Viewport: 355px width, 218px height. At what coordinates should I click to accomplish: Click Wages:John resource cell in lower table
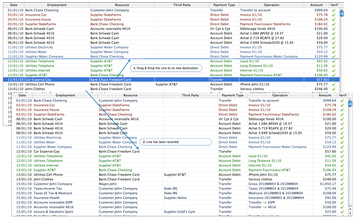click(x=108, y=184)
